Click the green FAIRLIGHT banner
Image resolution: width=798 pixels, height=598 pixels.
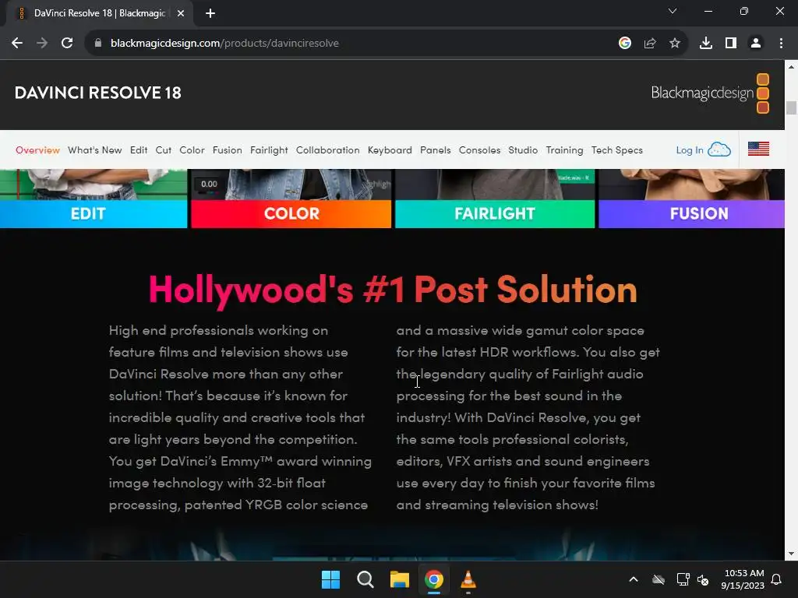pos(495,213)
